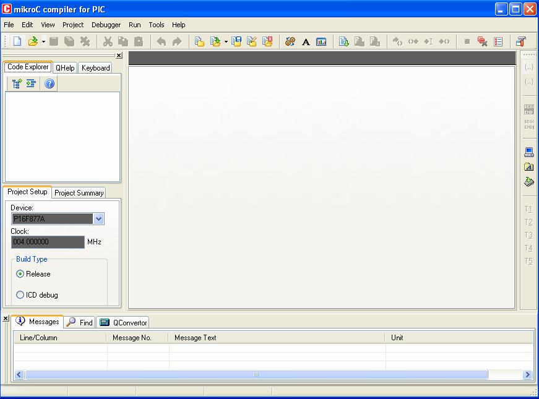The width and height of the screenshot is (539, 399).
Task: Click the Edit Project icon
Action: 252,41
